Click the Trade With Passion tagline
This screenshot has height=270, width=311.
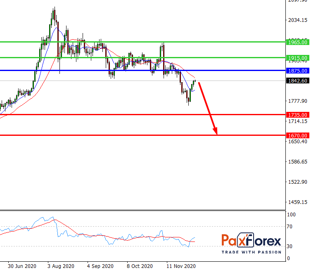(x=251, y=252)
